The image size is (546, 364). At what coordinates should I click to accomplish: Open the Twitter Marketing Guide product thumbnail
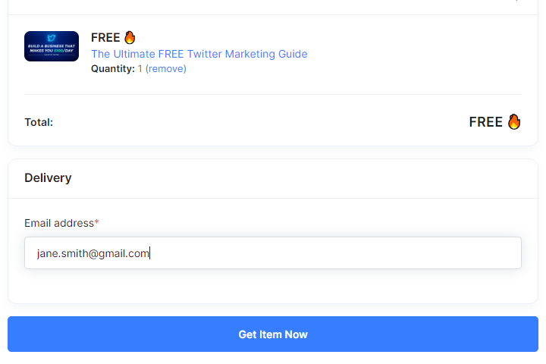point(52,46)
